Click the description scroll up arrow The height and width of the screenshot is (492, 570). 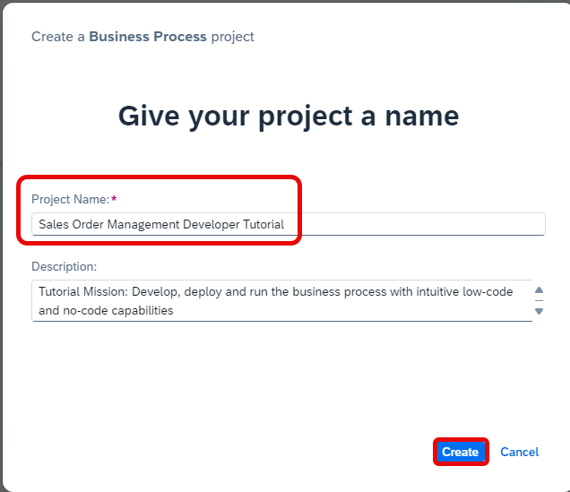(x=540, y=290)
